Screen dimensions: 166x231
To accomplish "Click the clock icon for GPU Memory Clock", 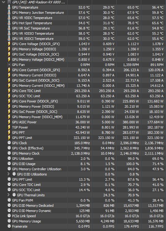I will 9,153.
